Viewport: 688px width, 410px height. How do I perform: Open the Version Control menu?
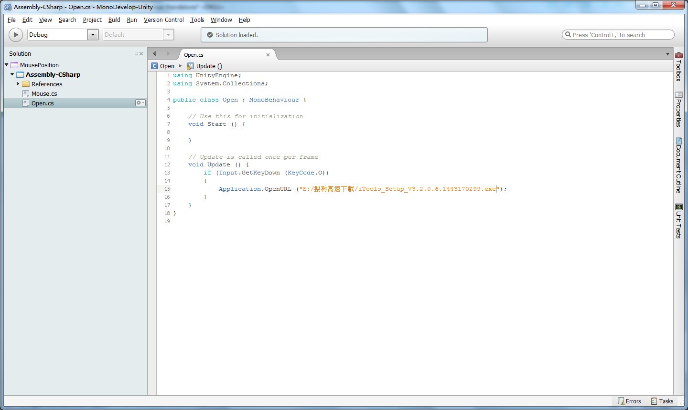click(x=163, y=20)
